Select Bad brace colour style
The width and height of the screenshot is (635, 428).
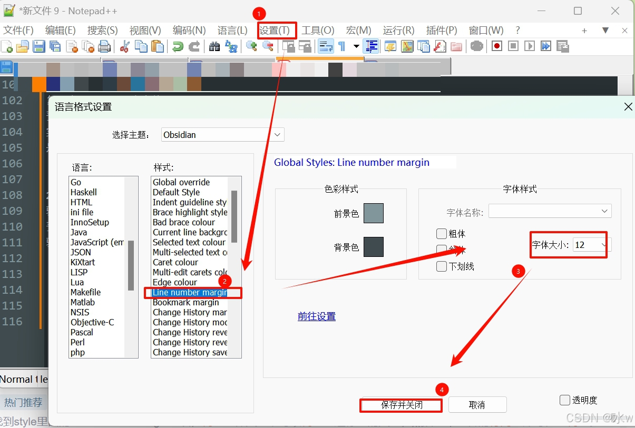point(184,222)
